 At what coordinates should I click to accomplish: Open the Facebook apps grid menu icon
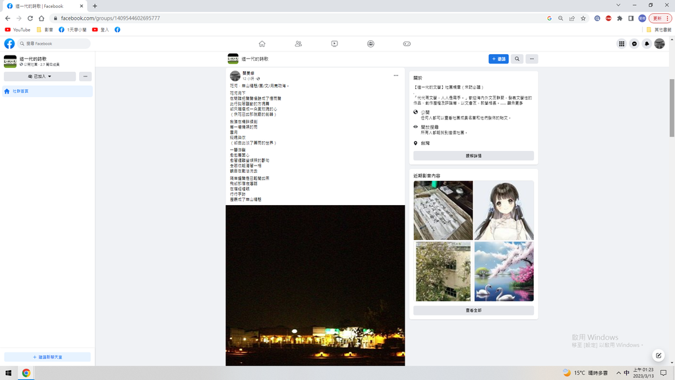point(622,44)
